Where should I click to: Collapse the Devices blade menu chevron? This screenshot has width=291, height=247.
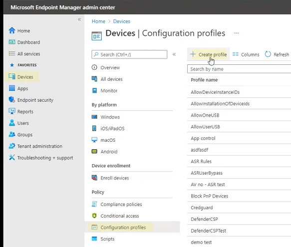[174, 54]
